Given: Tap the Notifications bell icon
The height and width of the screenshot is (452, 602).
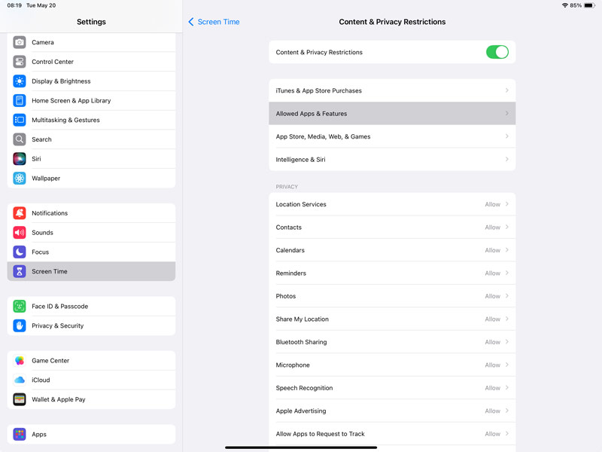Looking at the screenshot, I should coord(20,213).
